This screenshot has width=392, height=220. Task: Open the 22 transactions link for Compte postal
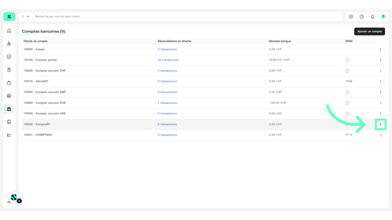(x=168, y=60)
